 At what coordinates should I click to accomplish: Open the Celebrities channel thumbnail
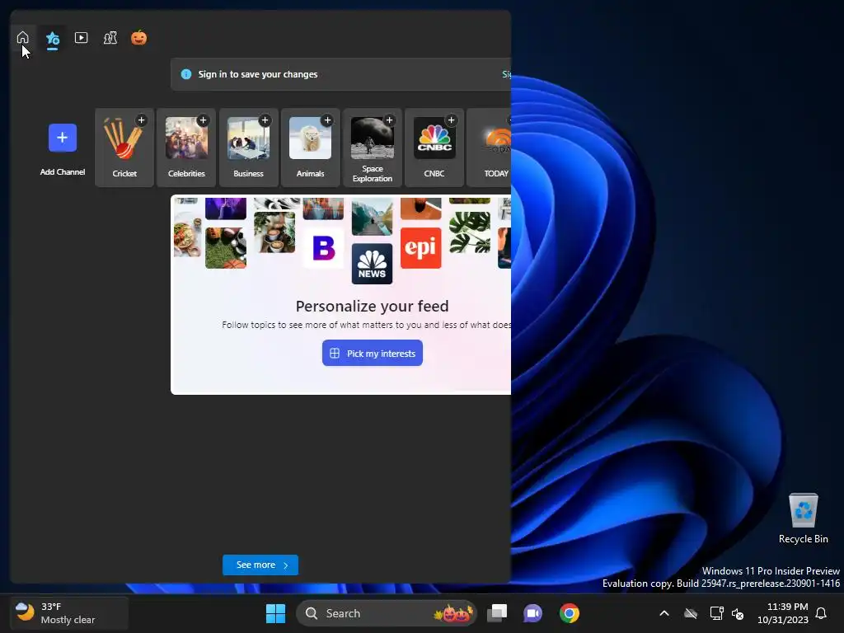[x=186, y=138]
